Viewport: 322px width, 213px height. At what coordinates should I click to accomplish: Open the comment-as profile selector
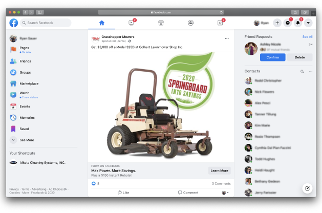point(225,193)
